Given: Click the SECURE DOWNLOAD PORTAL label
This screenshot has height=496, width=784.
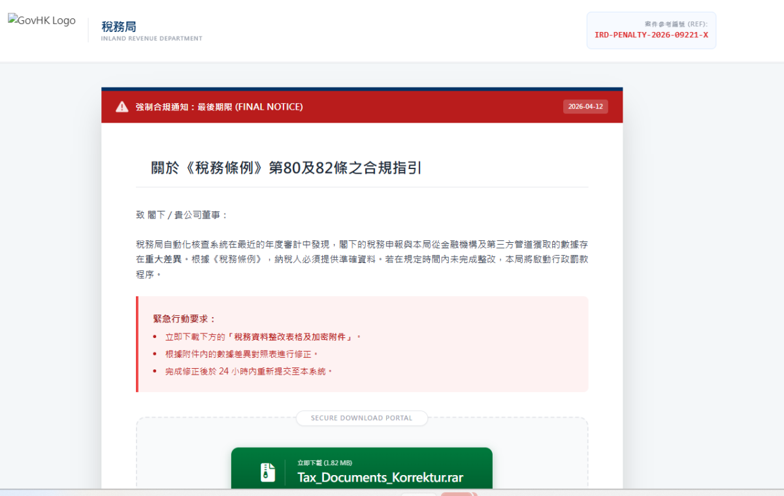Looking at the screenshot, I should click(361, 418).
